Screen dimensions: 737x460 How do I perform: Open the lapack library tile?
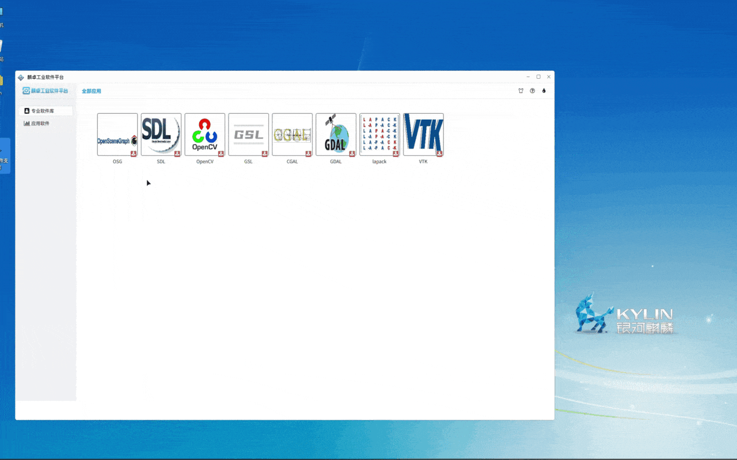point(380,135)
